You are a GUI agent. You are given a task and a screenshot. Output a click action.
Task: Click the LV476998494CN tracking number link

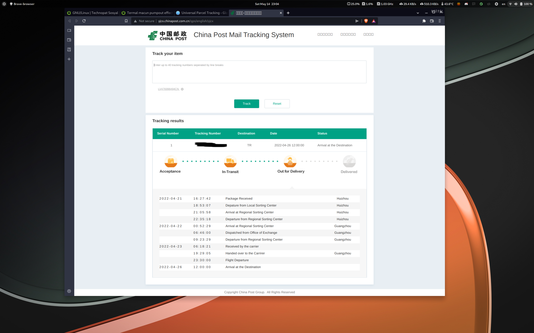pos(168,89)
